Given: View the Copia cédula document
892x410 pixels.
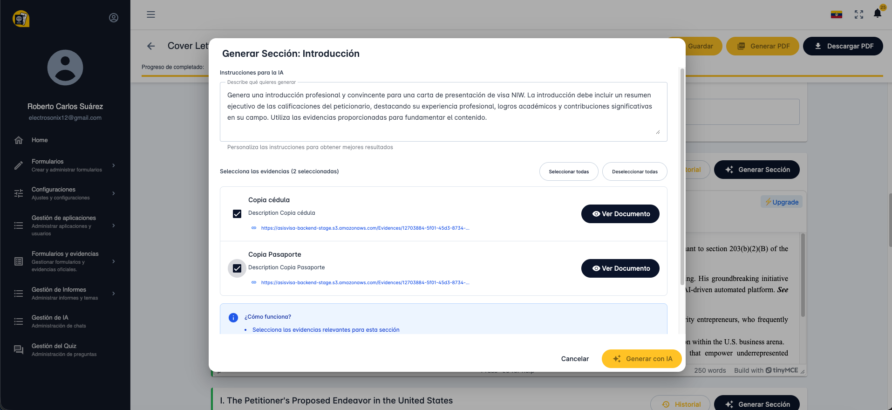Looking at the screenshot, I should pos(620,214).
